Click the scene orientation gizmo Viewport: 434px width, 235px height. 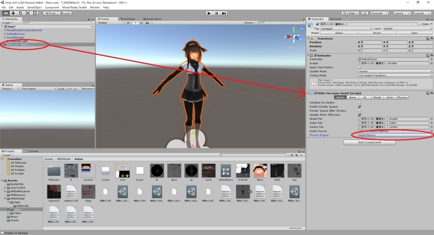pos(294,36)
